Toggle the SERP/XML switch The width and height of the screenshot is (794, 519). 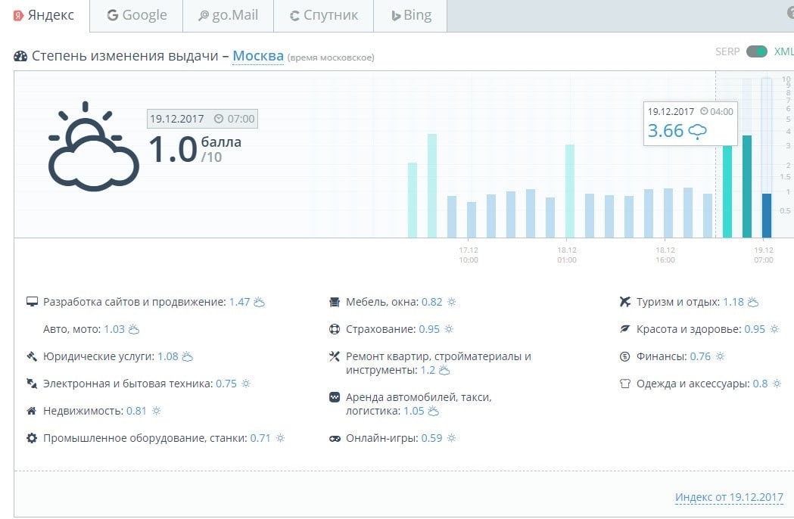[756, 51]
